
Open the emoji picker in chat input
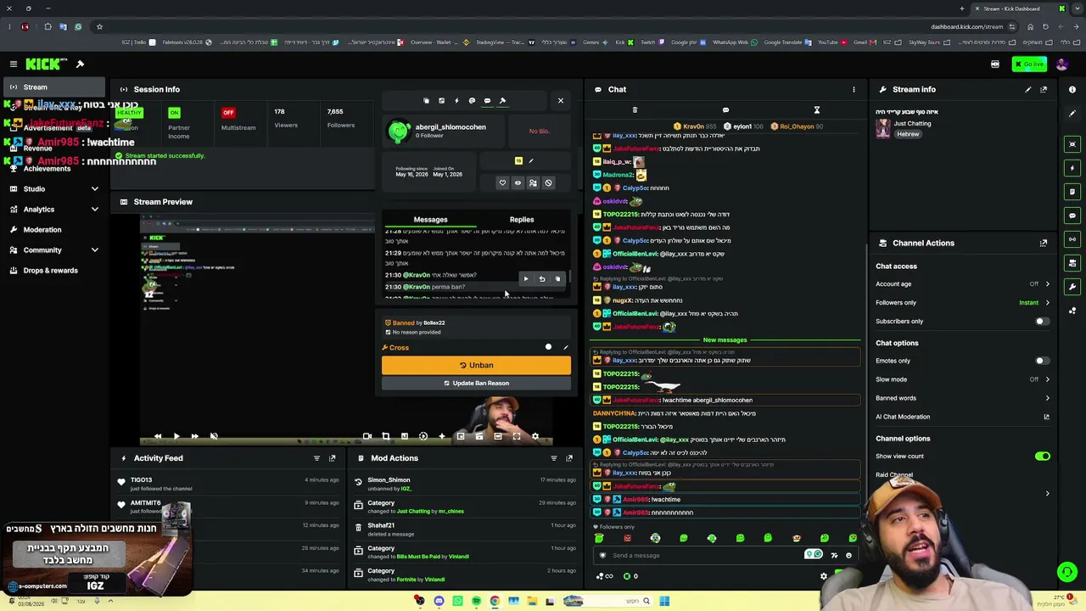pyautogui.click(x=848, y=555)
